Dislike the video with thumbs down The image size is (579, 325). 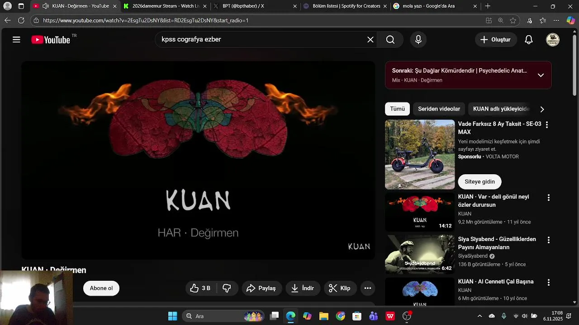coord(227,288)
